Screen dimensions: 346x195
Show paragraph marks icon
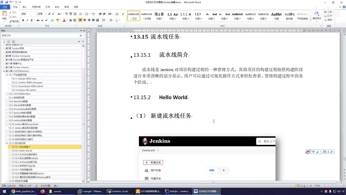[123, 14]
